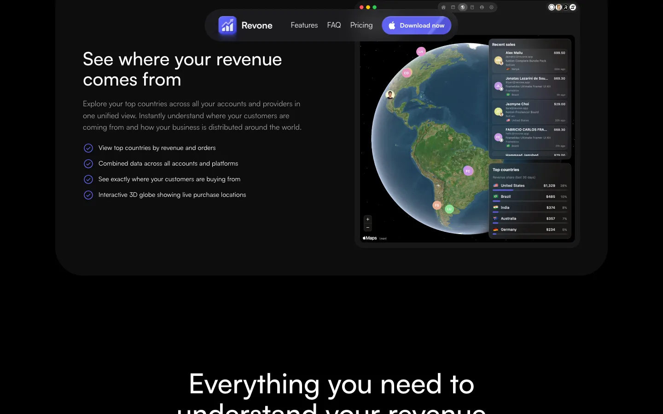Select the globe view icon in app toolbar
Image resolution: width=663 pixels, height=414 pixels.
click(463, 7)
